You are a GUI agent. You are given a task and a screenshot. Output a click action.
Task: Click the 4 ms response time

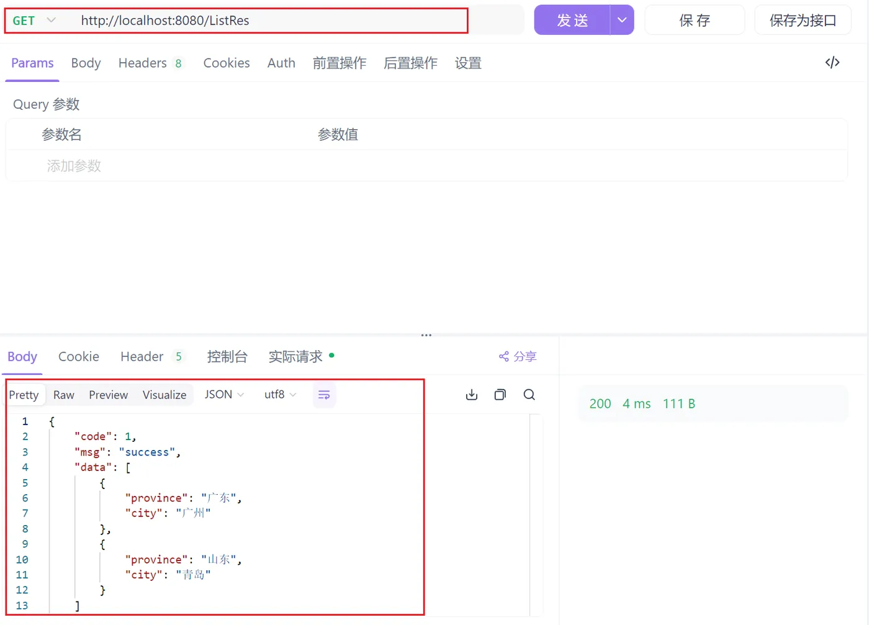pos(637,404)
